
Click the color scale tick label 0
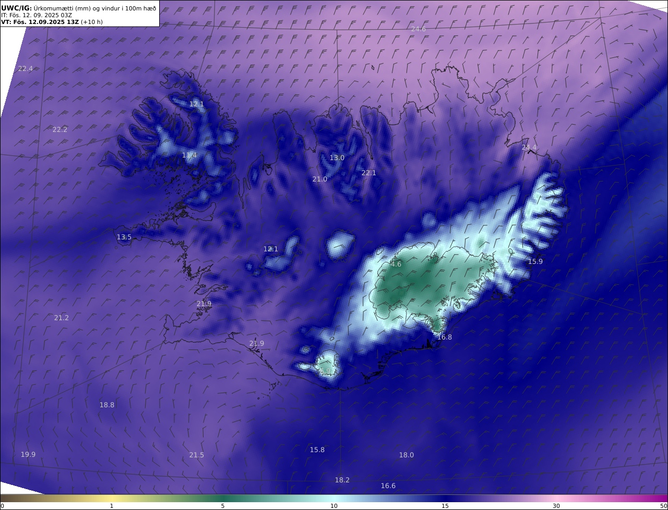tap(2, 506)
